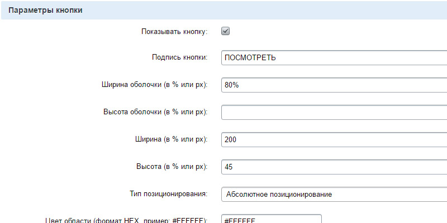Click the Показывать кнопку label
The height and width of the screenshot is (223, 447).
[174, 32]
